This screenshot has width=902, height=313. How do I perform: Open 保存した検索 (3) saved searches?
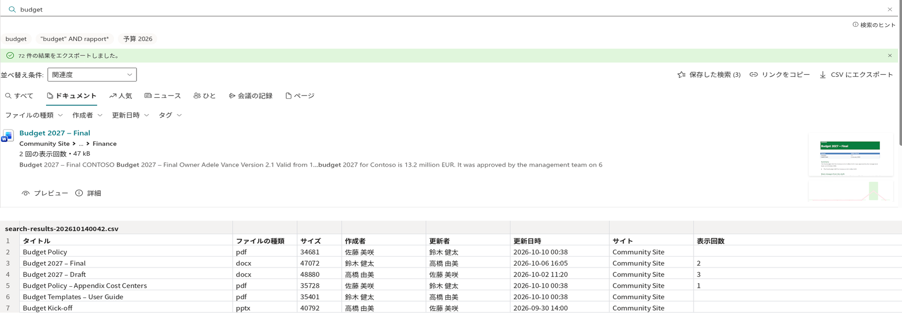click(x=709, y=75)
